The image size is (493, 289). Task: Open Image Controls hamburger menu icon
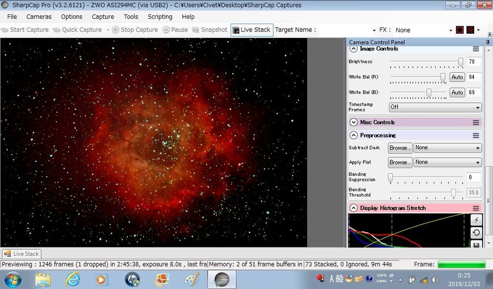(x=476, y=49)
